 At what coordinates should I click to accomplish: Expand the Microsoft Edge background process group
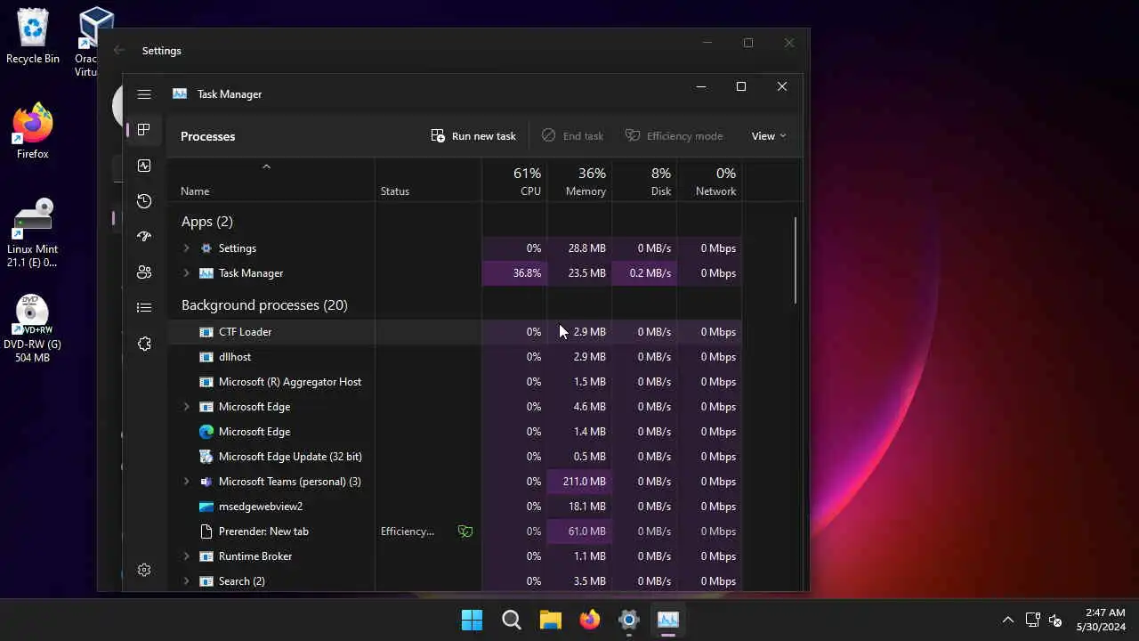tap(186, 407)
